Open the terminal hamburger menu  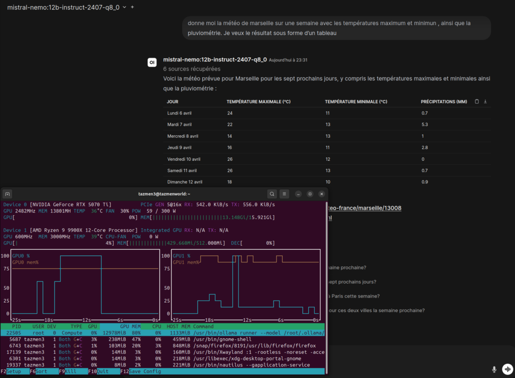coord(284,194)
